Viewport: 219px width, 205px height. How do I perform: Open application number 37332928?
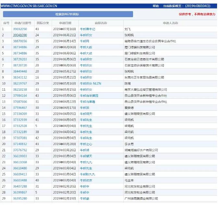[20, 126]
